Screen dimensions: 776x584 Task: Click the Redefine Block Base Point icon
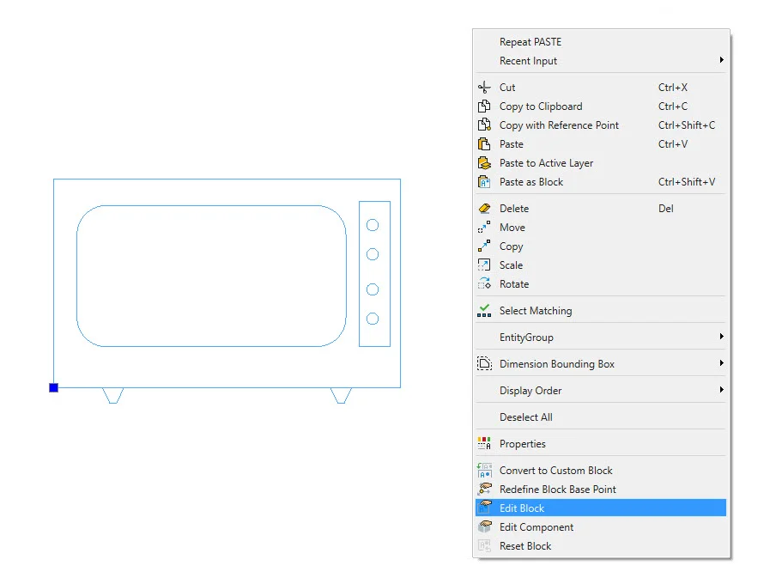484,490
